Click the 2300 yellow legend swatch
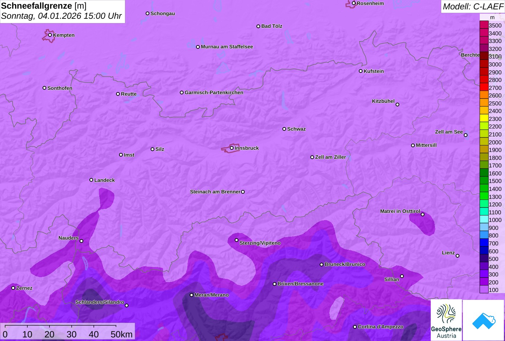This screenshot has height=341, width=505. tap(484, 118)
